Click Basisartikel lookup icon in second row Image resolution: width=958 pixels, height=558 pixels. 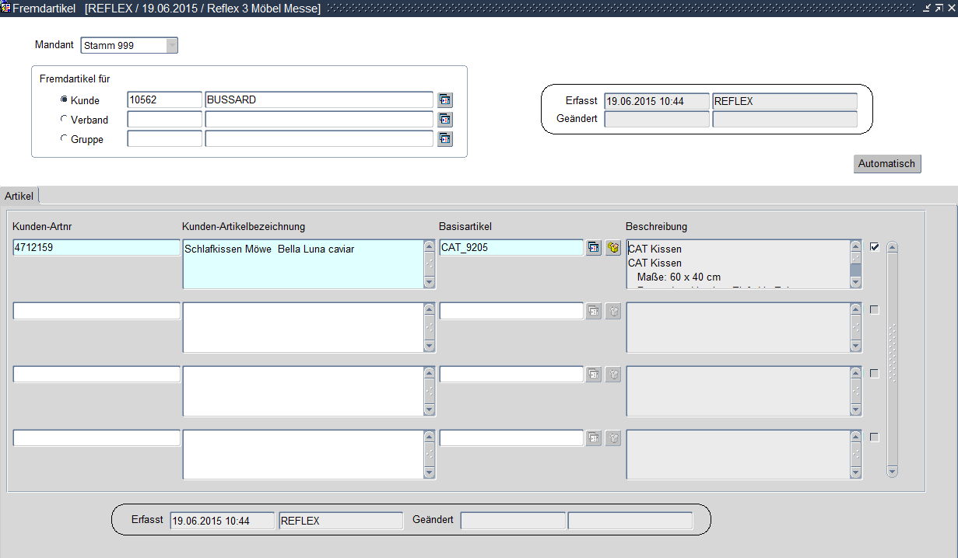coord(594,311)
